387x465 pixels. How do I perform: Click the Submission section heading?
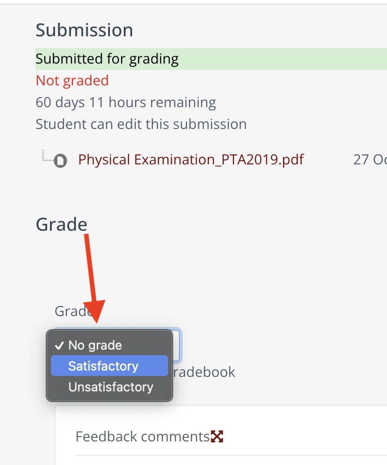pyautogui.click(x=84, y=30)
